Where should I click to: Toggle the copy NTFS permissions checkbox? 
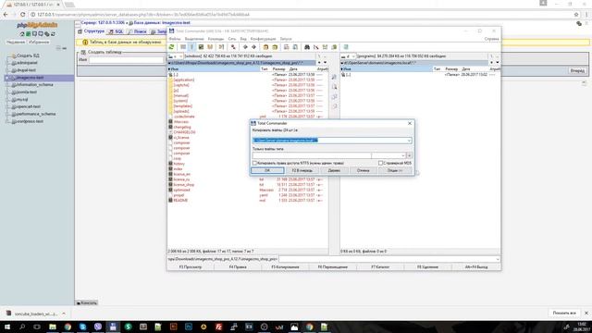tap(255, 163)
